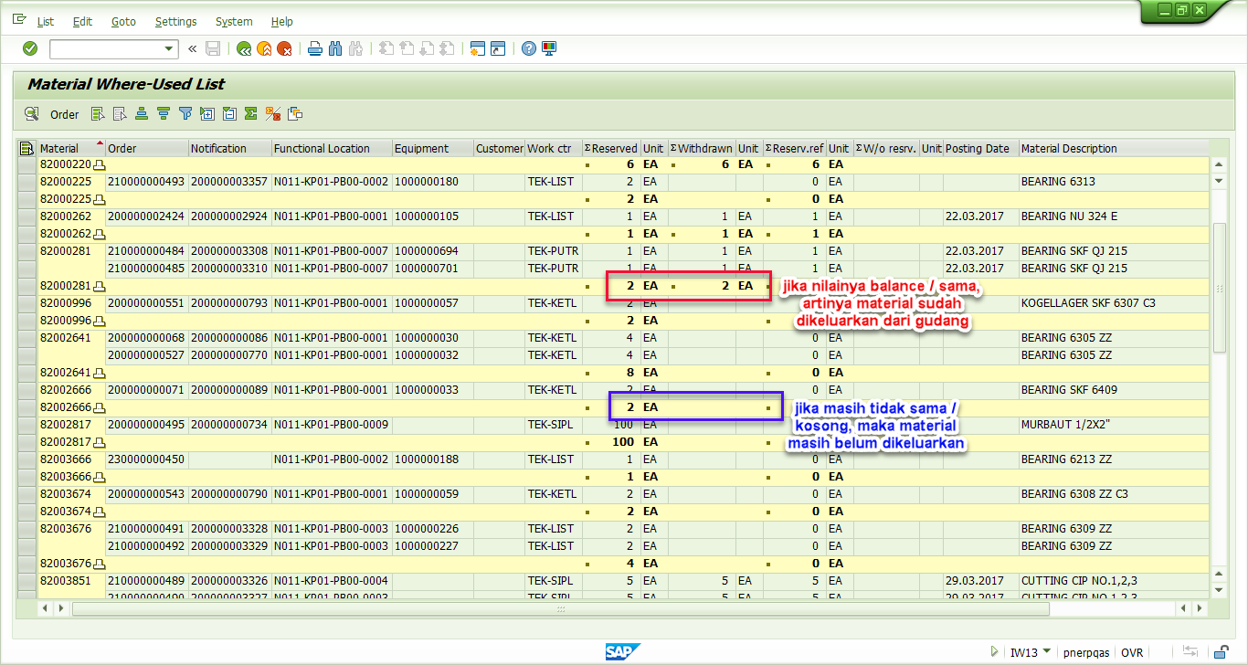Viewport: 1248px width, 665px height.
Task: Open the System menu
Action: tap(234, 21)
